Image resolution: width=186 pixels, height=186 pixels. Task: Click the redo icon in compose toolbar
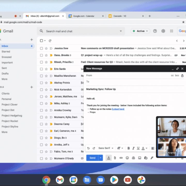(94, 148)
